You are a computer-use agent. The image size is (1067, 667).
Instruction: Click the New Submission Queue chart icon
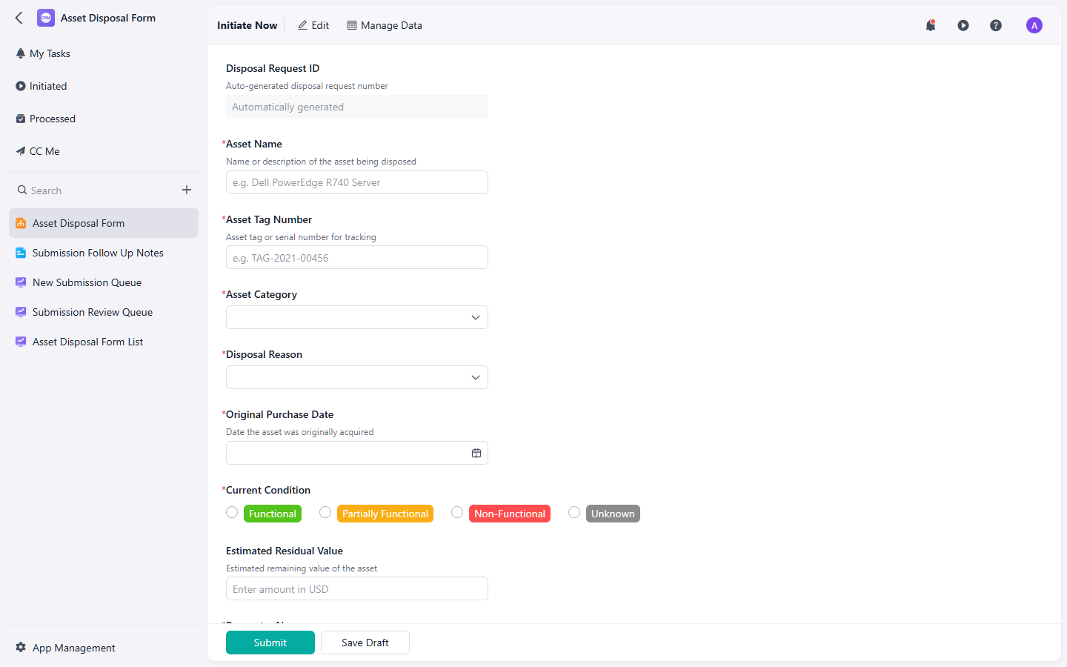(21, 282)
